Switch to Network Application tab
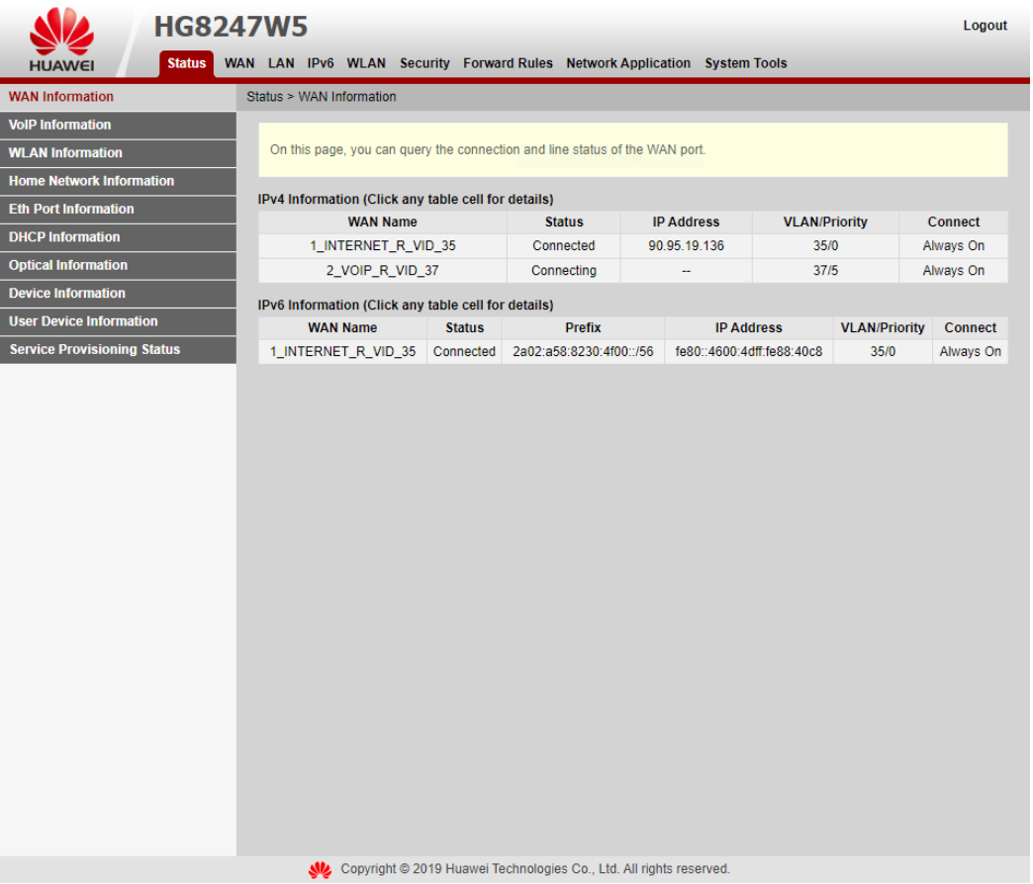 click(628, 63)
